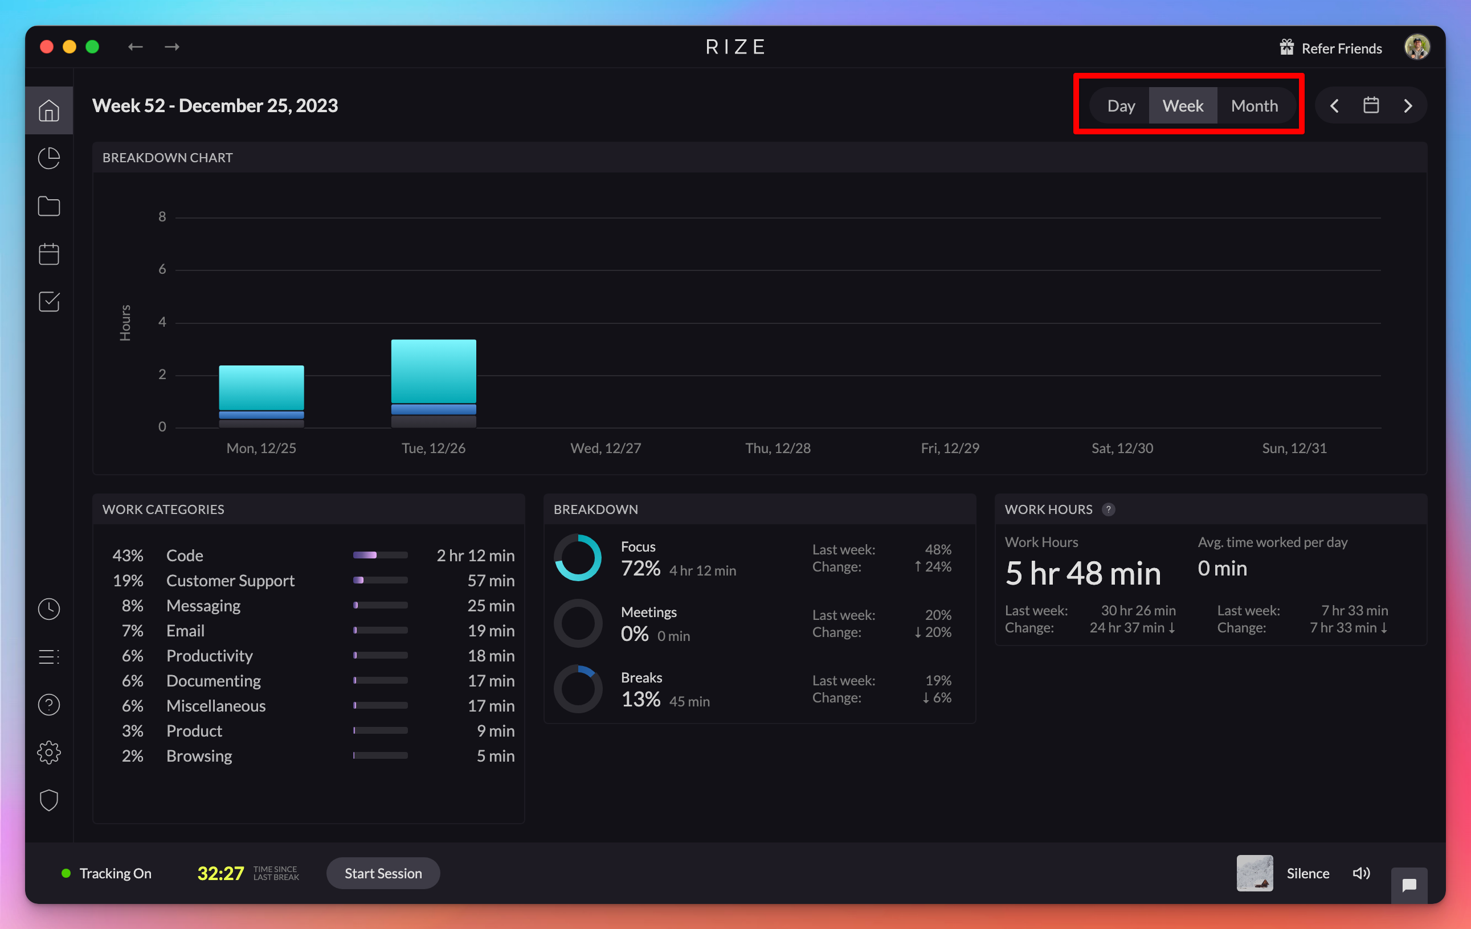Open the Home dashboard sidebar icon
This screenshot has height=929, width=1471.
tap(49, 110)
